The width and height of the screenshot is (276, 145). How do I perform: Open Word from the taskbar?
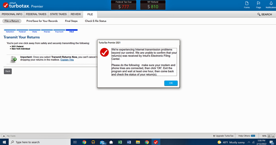pyautogui.click(x=129, y=142)
